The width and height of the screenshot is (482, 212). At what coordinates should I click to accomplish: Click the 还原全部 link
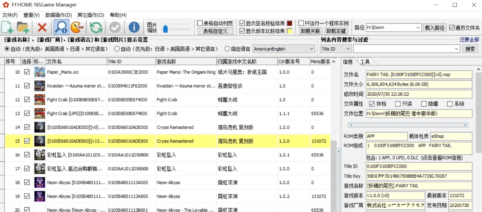pos(469,40)
